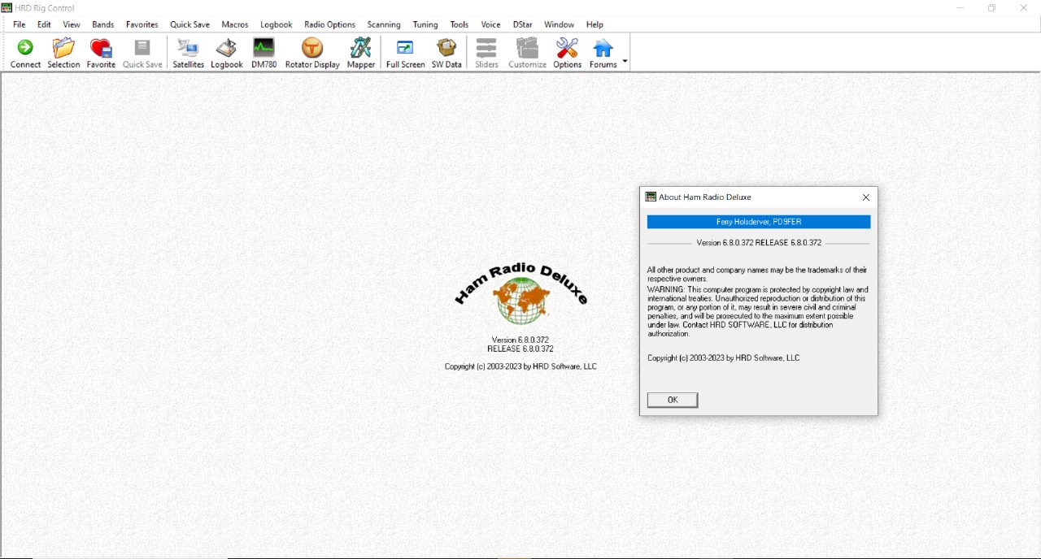
Task: Launch the Mapper tool
Action: point(360,53)
